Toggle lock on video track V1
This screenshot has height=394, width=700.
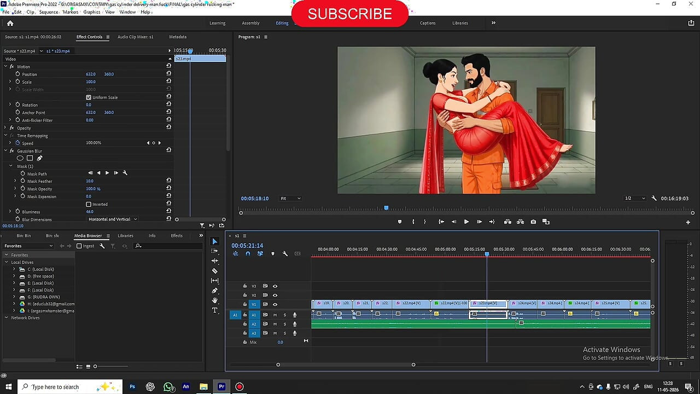pos(245,304)
